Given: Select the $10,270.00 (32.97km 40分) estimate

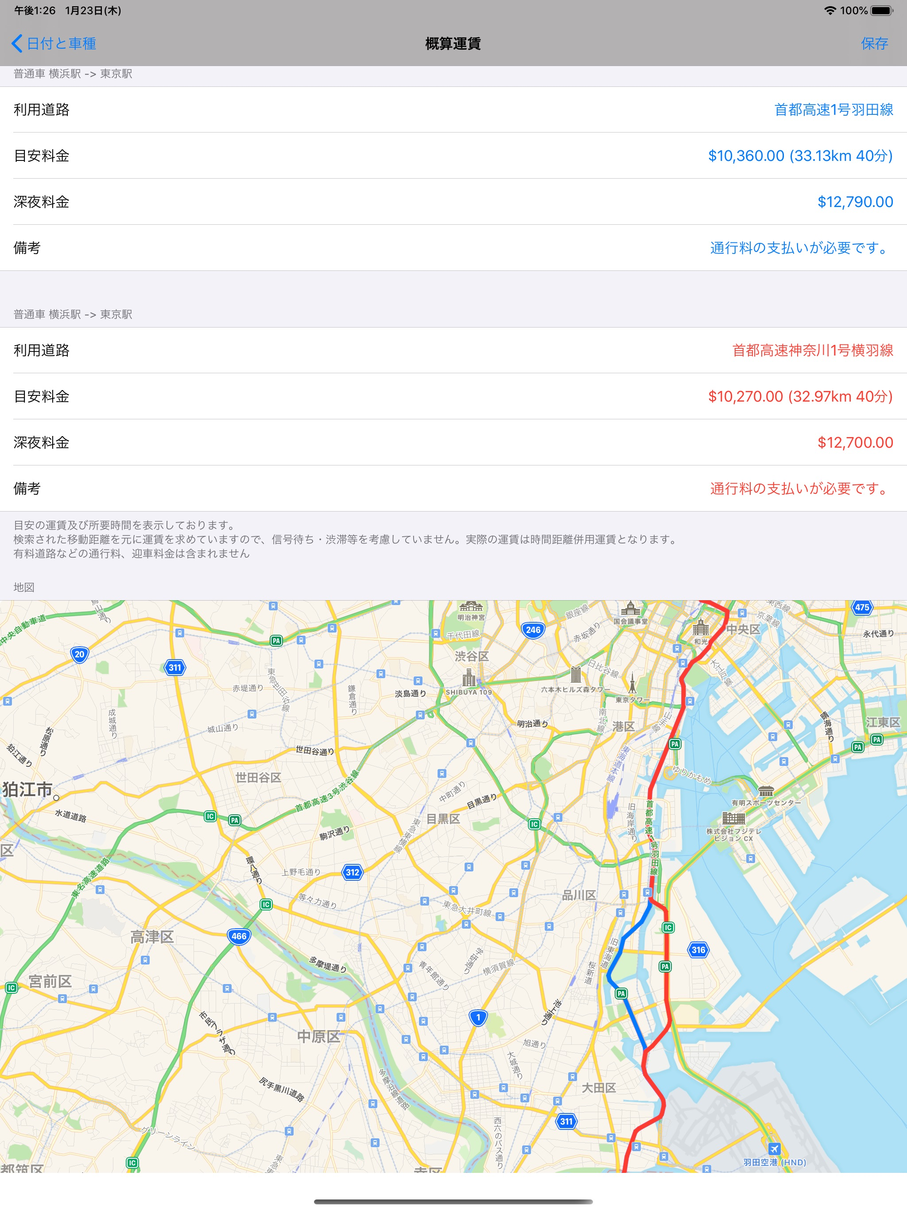Looking at the screenshot, I should [800, 396].
